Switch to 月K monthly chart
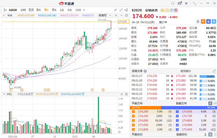217x138 pixels. tap(54, 10)
